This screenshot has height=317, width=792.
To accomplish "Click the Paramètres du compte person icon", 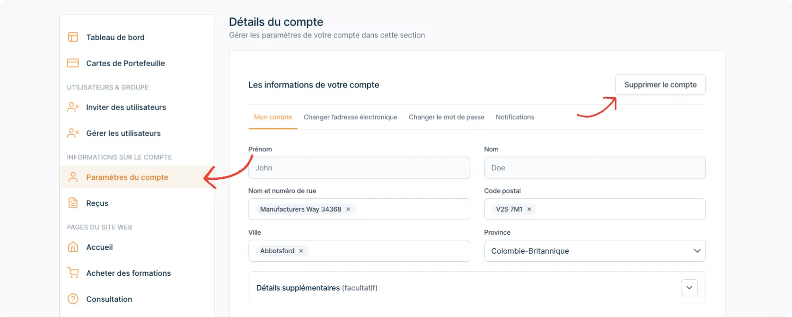I will tap(73, 177).
